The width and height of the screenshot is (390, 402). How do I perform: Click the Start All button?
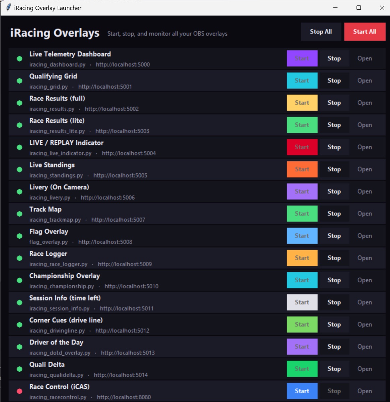coord(365,32)
